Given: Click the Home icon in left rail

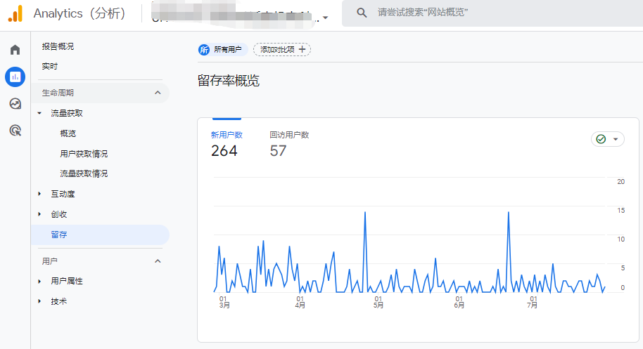Looking at the screenshot, I should coord(15,50).
